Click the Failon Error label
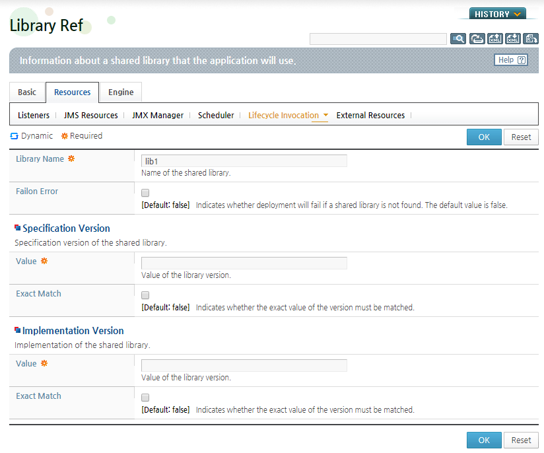544x453 pixels. (37, 192)
